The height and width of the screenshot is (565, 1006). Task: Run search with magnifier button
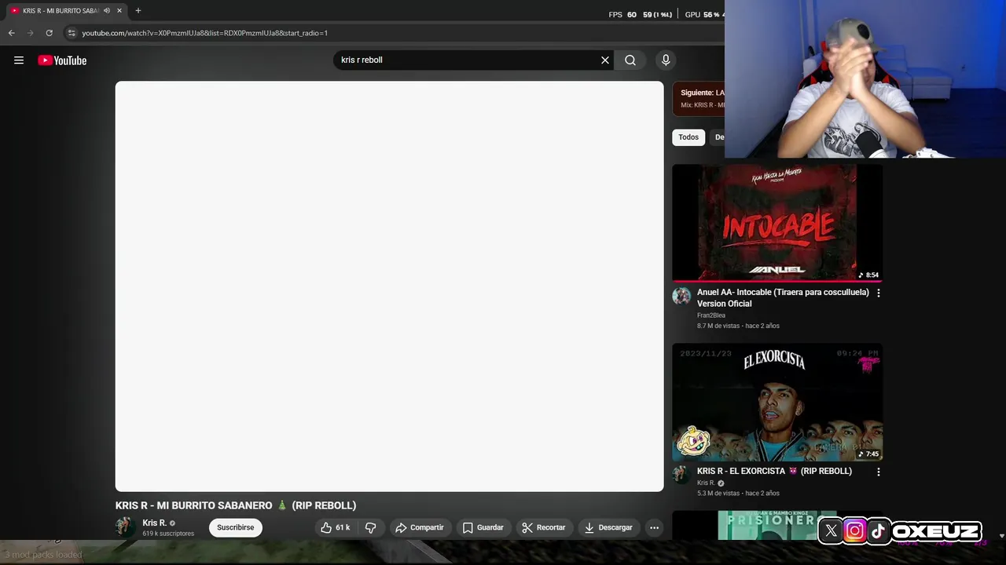tap(630, 60)
